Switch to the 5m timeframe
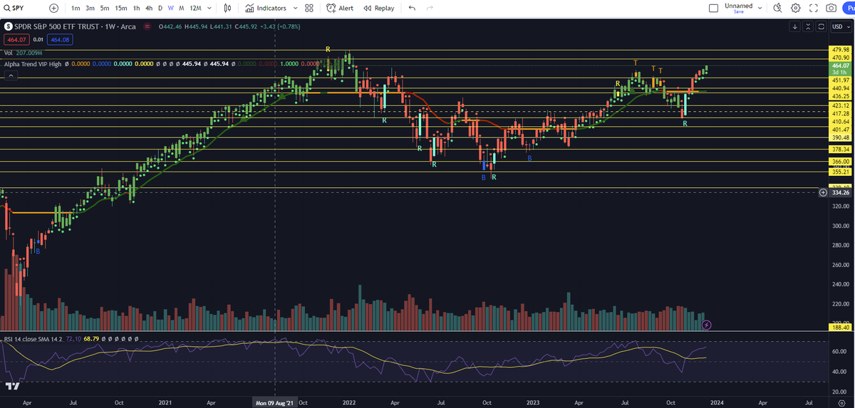The height and width of the screenshot is (408, 855). (105, 8)
